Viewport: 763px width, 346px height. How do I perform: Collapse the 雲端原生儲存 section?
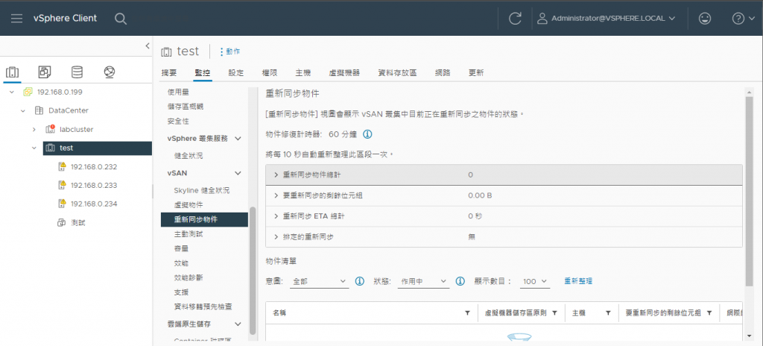pyautogui.click(x=238, y=324)
